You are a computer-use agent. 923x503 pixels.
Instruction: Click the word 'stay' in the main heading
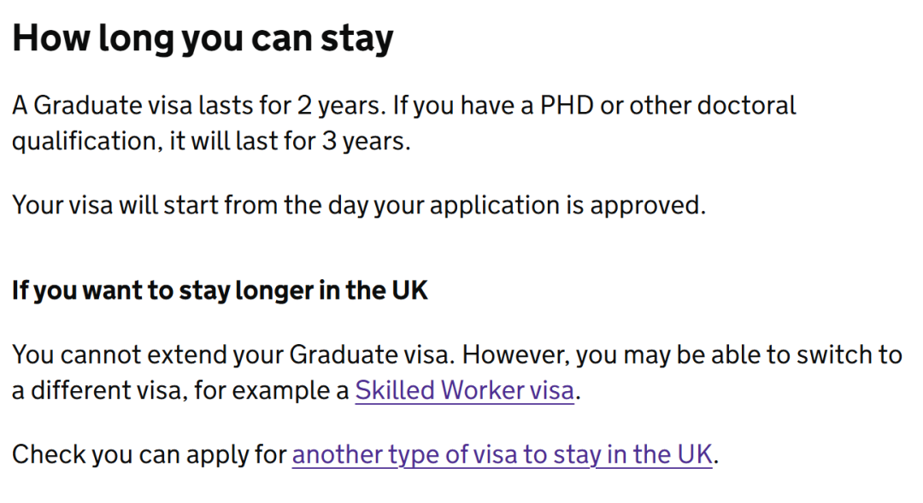[x=356, y=38]
